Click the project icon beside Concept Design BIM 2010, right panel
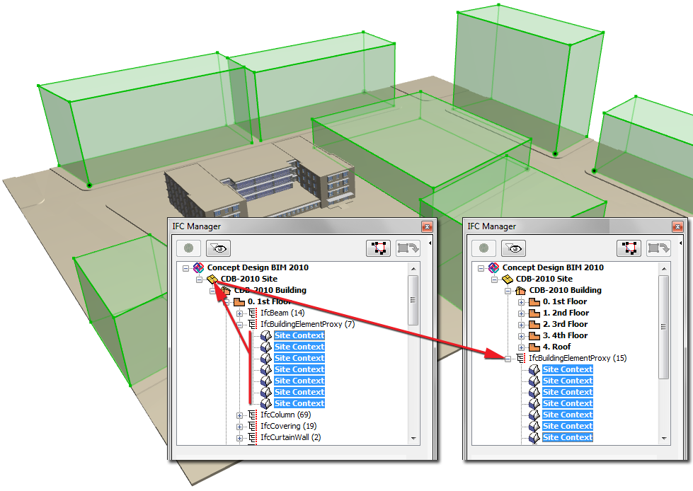 click(x=493, y=267)
